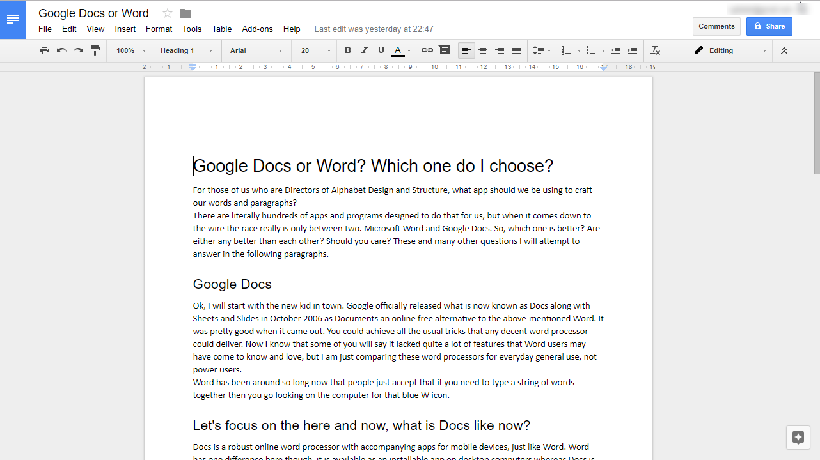The width and height of the screenshot is (820, 460).
Task: Open the Heading 1 style dropdown
Action: (186, 50)
